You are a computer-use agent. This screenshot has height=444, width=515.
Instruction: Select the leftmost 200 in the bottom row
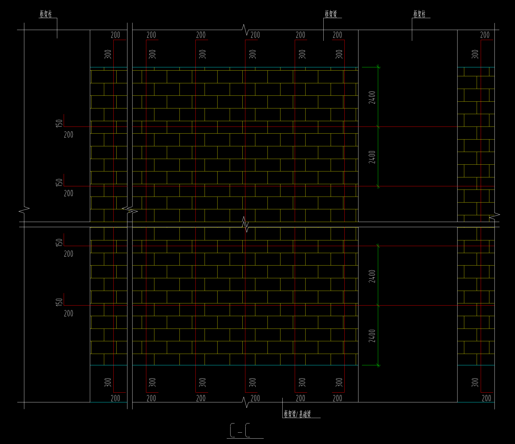point(115,398)
